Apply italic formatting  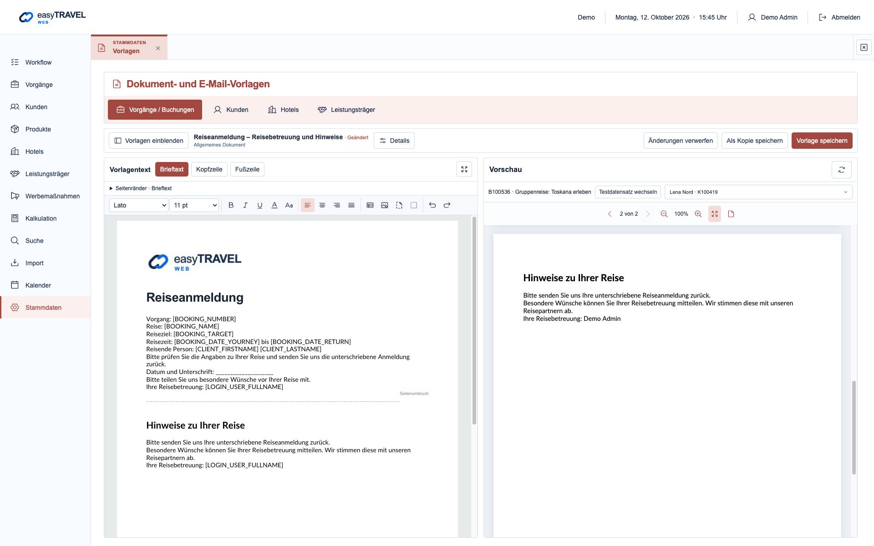coord(245,205)
